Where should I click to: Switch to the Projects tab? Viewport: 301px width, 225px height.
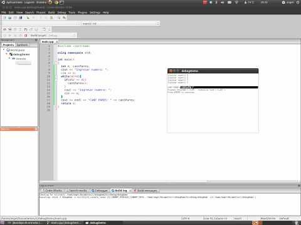(x=8, y=45)
